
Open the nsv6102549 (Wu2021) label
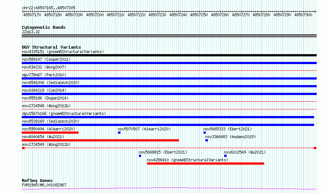point(245,152)
